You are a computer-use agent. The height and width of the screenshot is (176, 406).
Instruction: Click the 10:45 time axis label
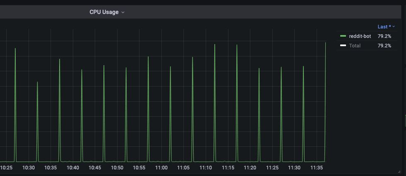click(95, 168)
